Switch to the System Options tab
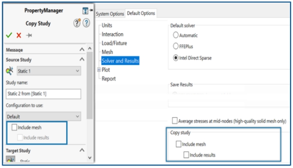Image resolution: width=293 pixels, height=168 pixels. pos(110,14)
